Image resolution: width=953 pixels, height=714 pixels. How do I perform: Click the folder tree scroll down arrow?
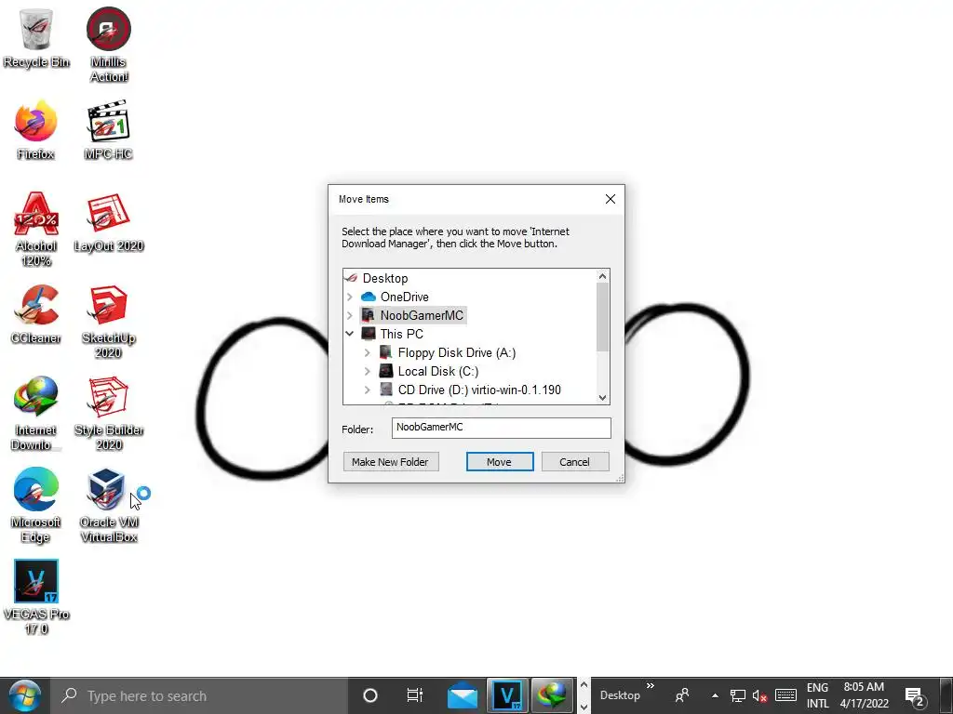click(602, 398)
